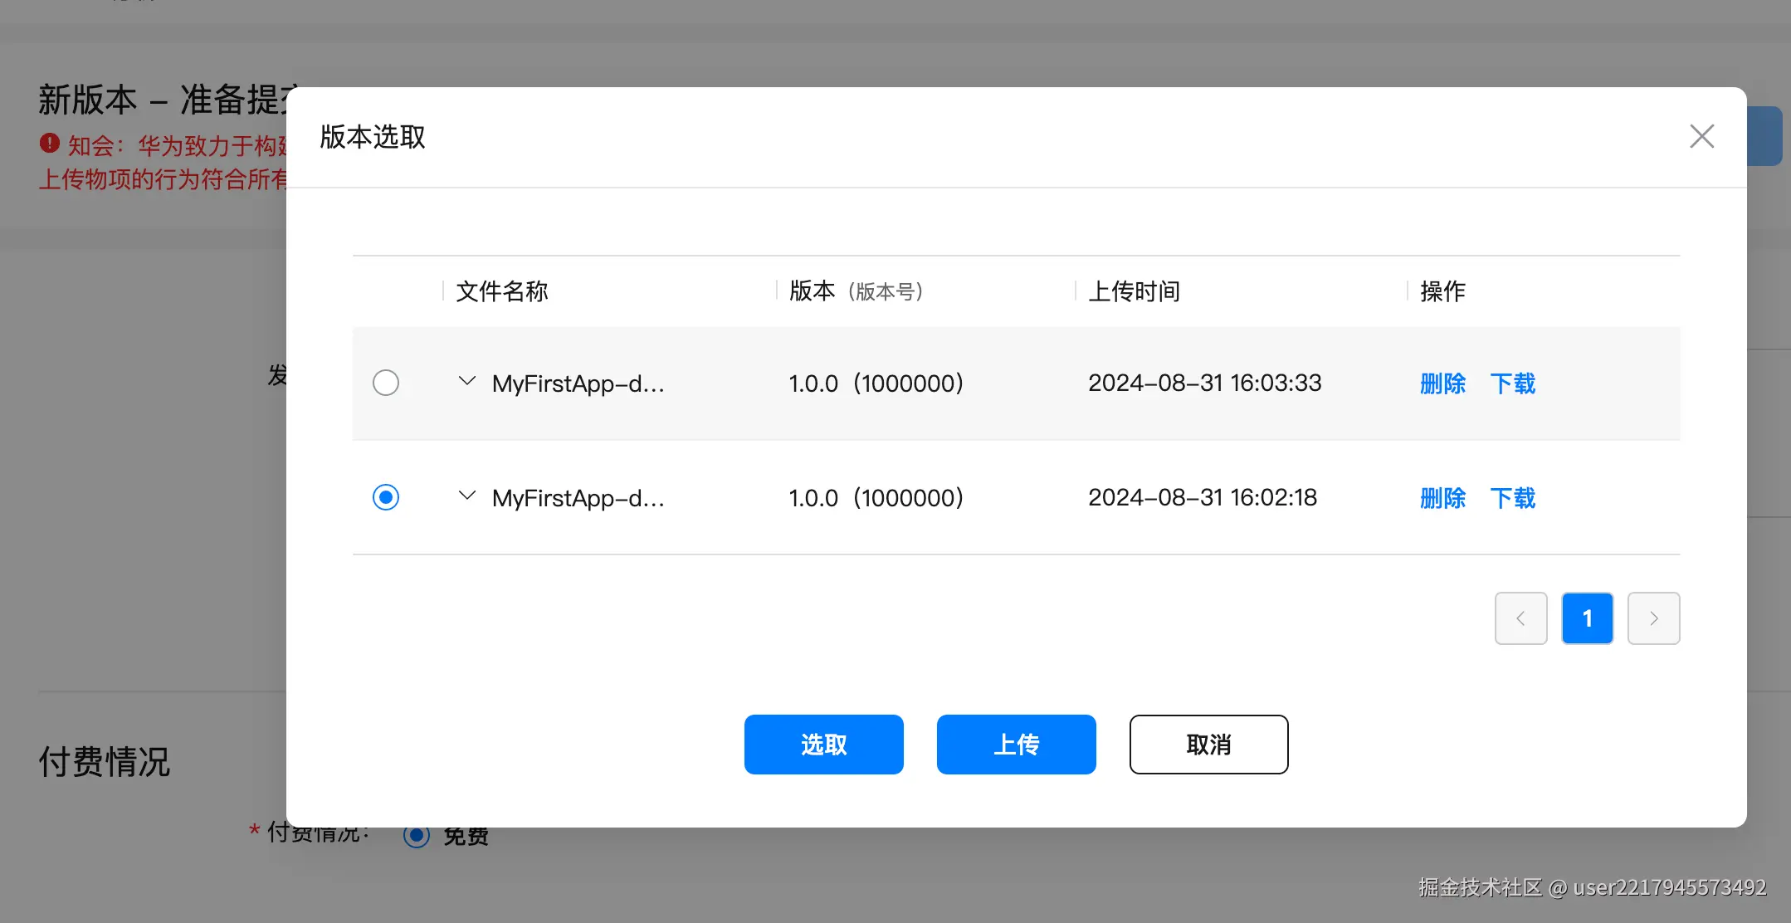The image size is (1791, 923).
Task: Select radio button for 16:03:33 upload
Action: [x=386, y=383]
